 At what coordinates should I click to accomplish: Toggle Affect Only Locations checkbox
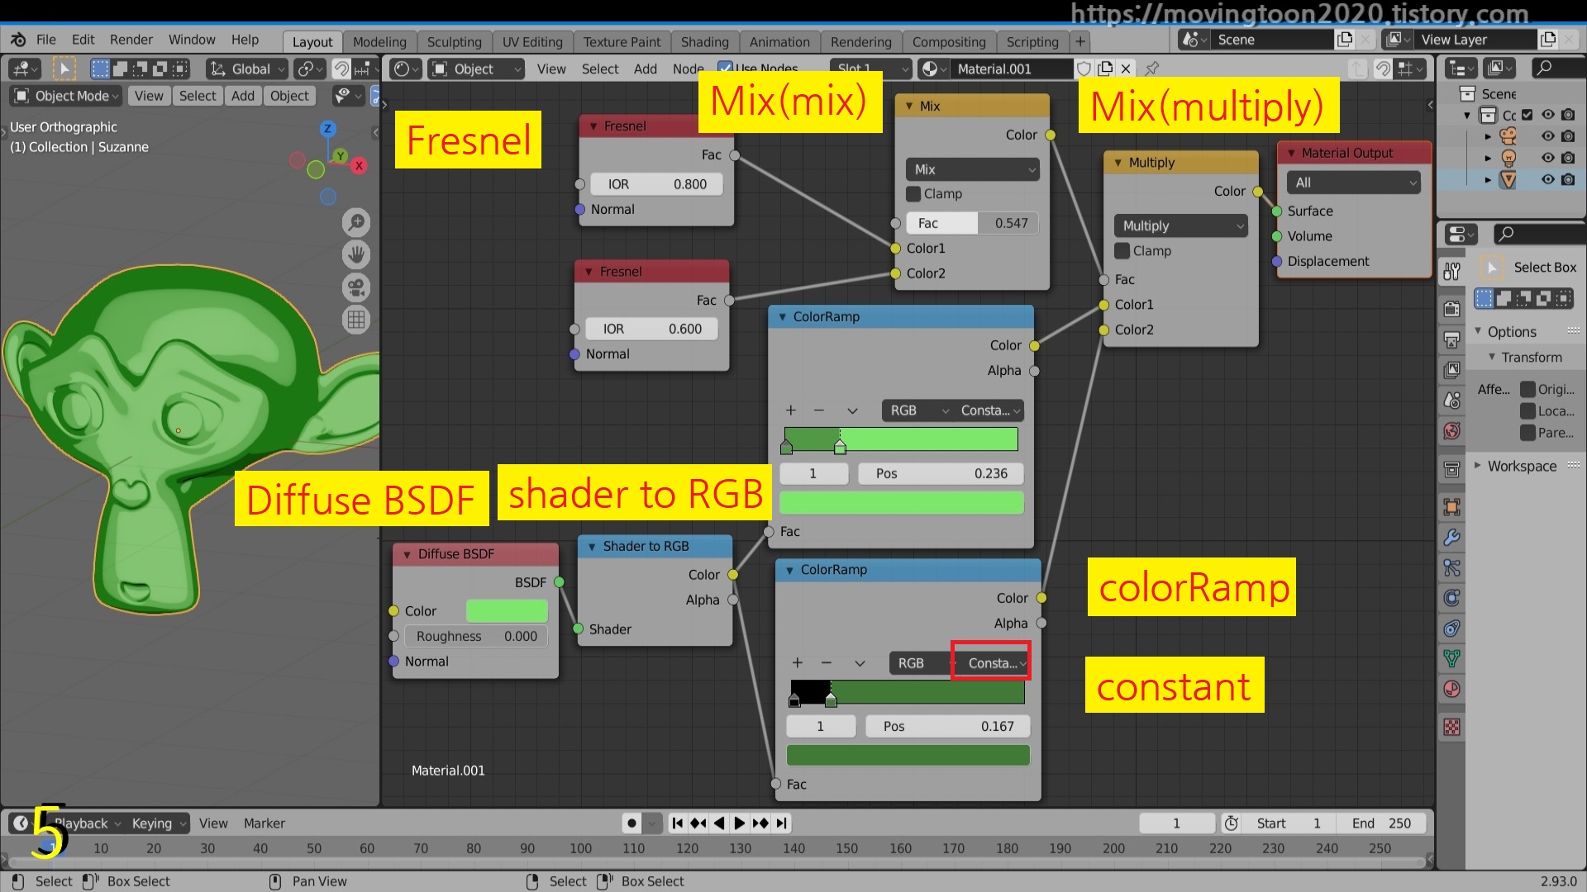pos(1528,411)
